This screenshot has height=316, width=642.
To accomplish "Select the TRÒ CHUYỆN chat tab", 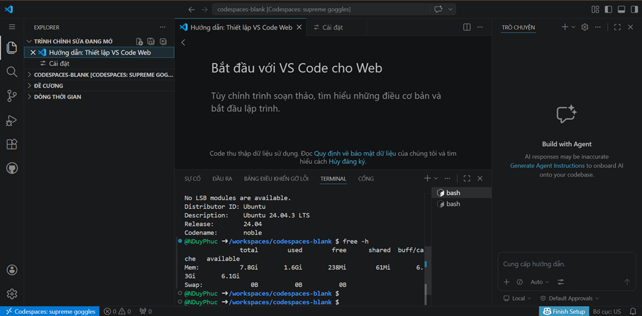I will coord(518,28).
